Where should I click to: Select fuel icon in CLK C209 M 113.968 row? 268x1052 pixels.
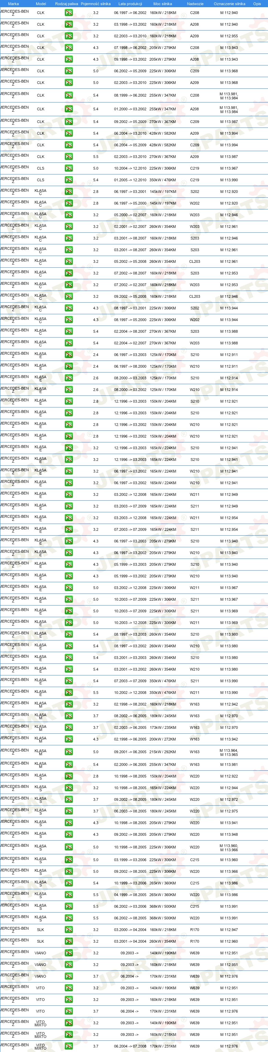(x=69, y=71)
